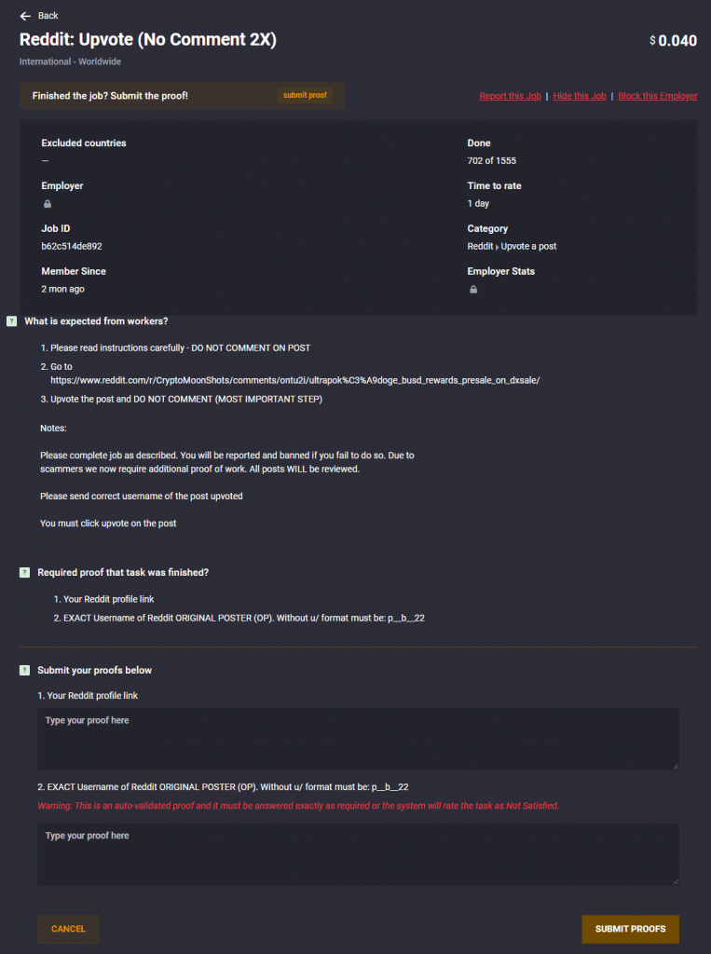Click help icon beside 'Submit your proofs below'
Image resolution: width=711 pixels, height=954 pixels.
click(24, 671)
